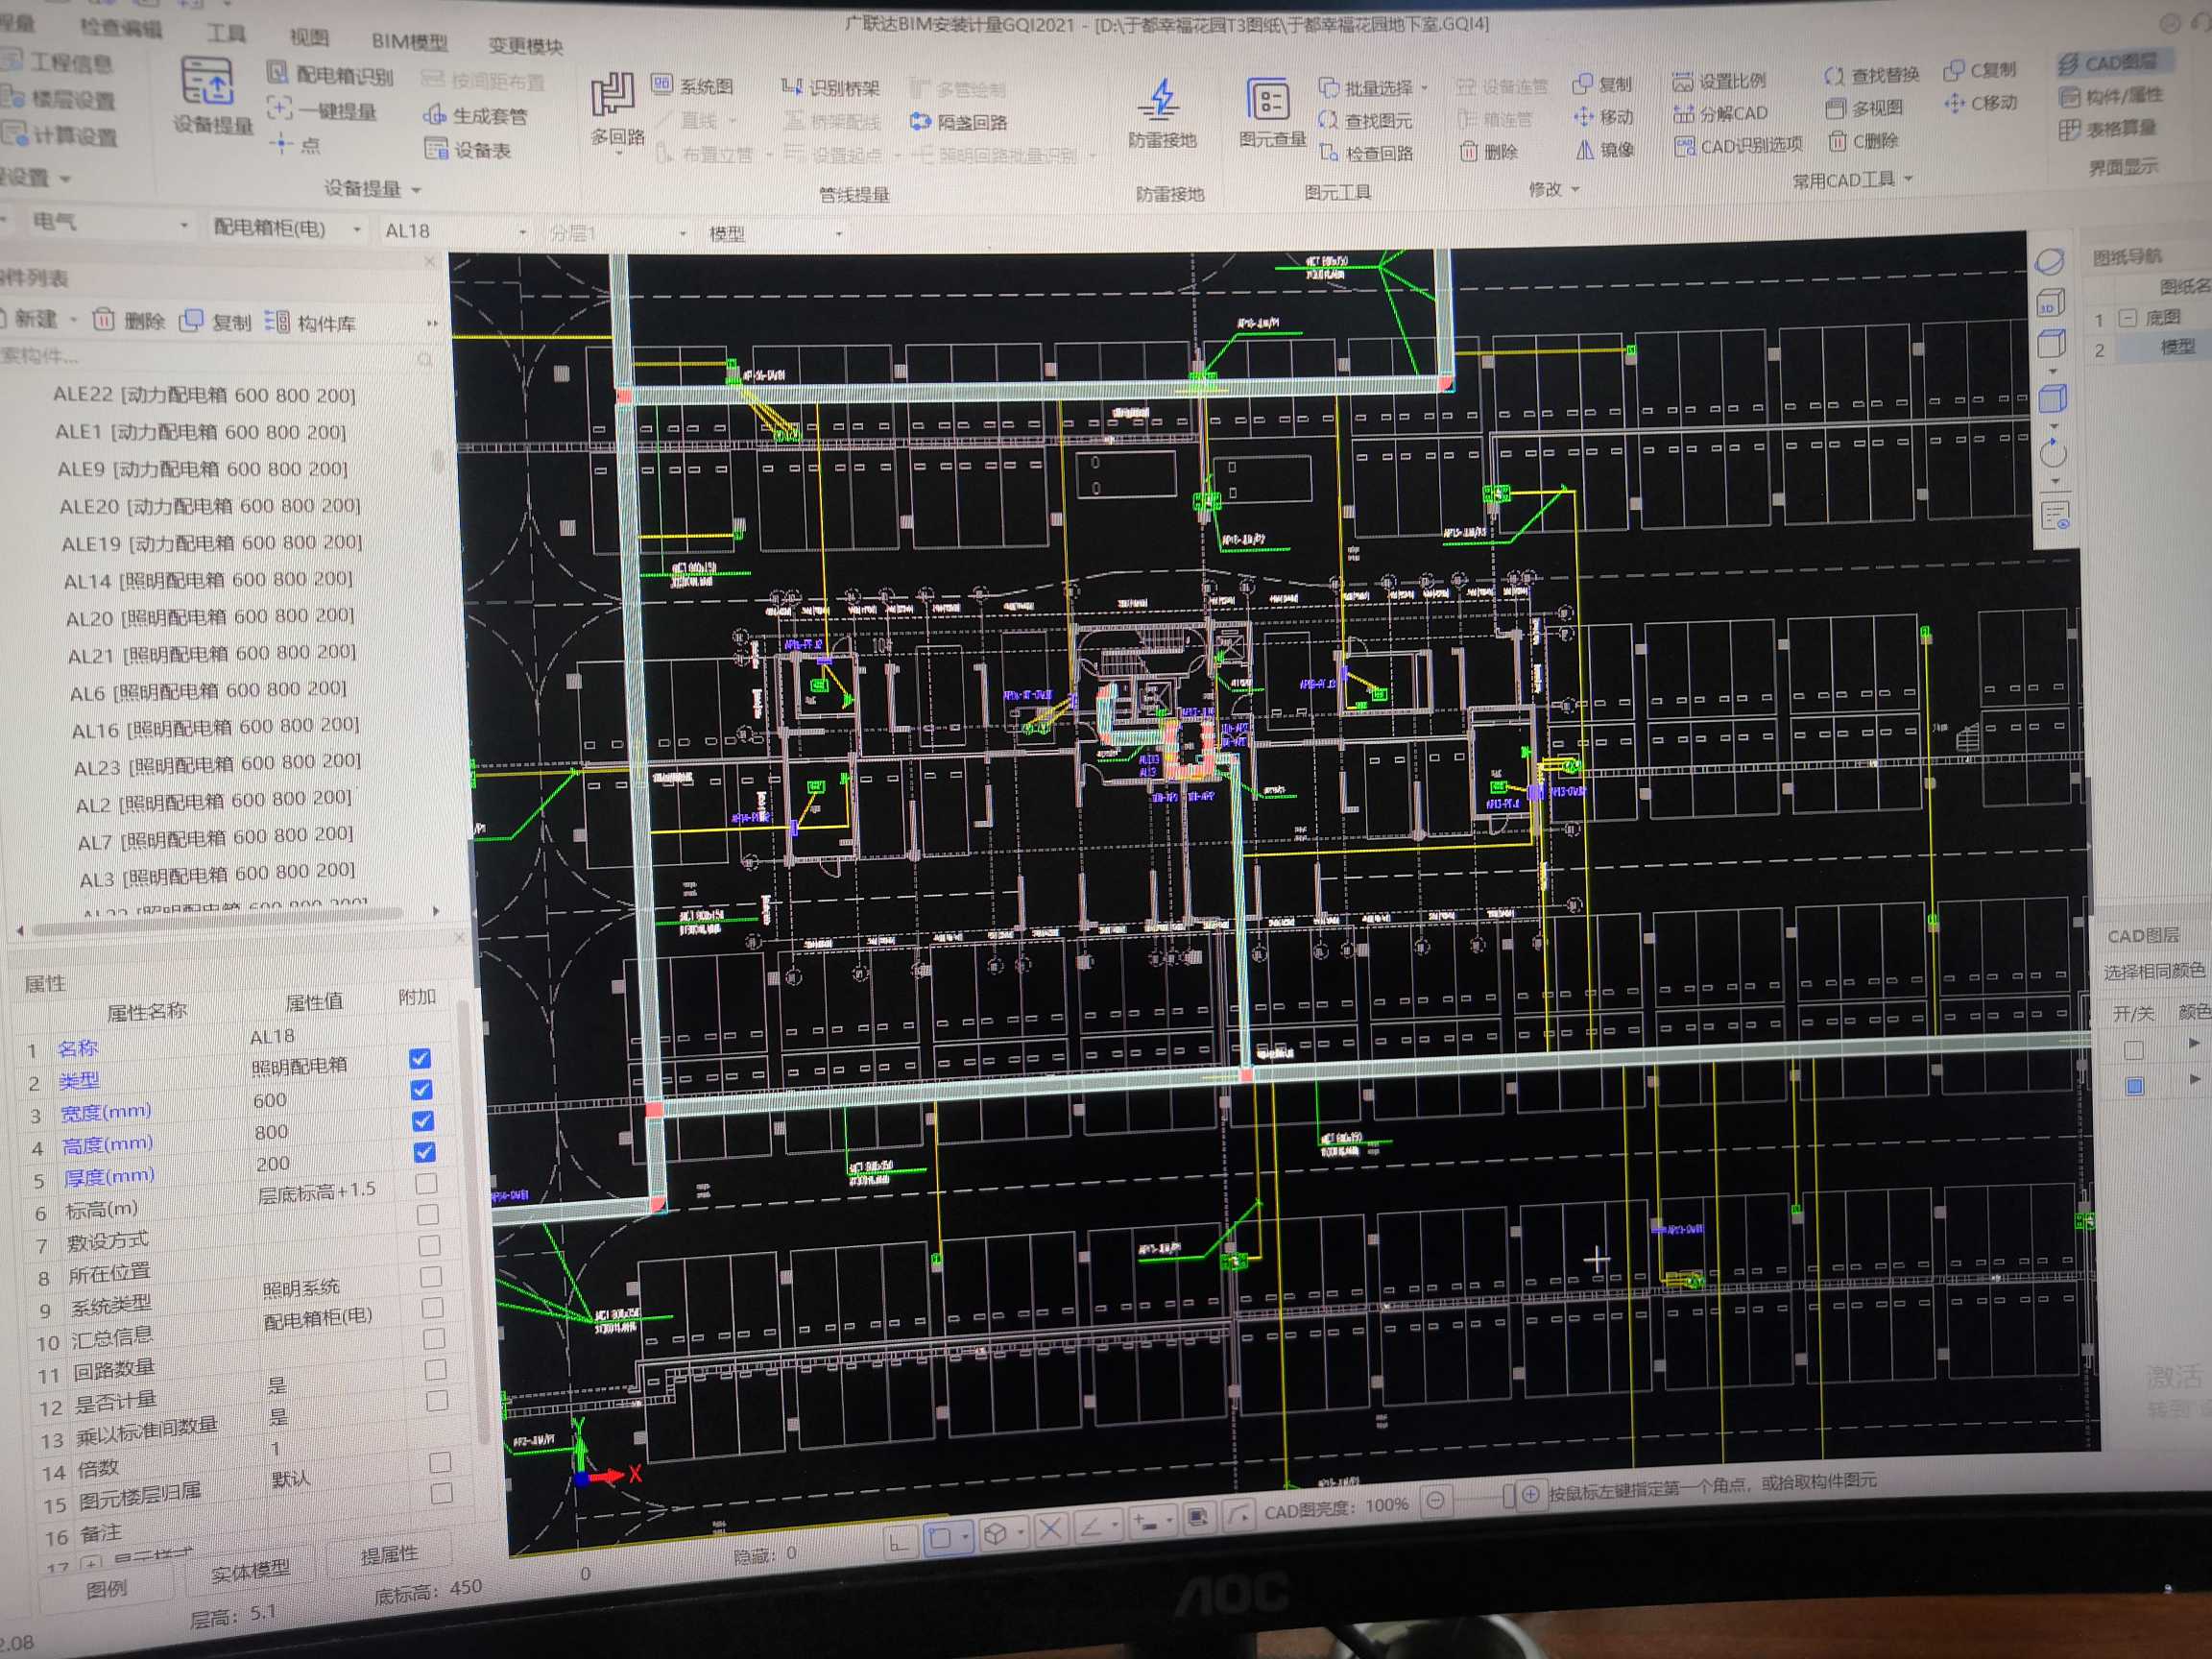Select 查找图元 tool
The height and width of the screenshot is (1659, 2212).
click(1366, 121)
